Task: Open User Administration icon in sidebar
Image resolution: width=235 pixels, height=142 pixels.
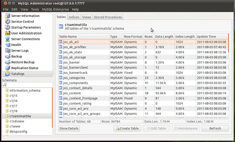Action: (8, 33)
